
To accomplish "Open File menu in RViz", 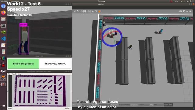I will click(9, 74).
